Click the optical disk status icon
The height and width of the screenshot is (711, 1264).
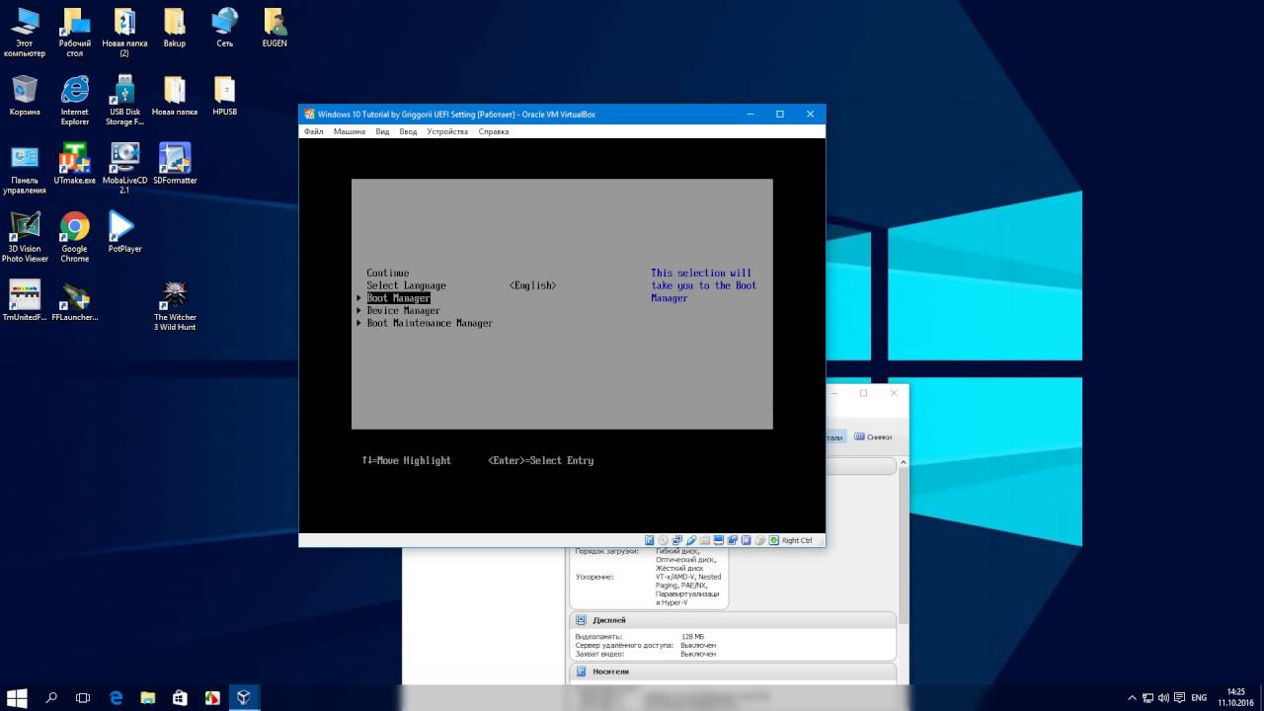pyautogui.click(x=663, y=540)
